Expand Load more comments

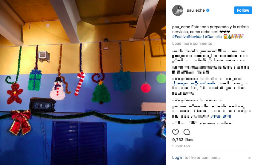tap(192, 43)
